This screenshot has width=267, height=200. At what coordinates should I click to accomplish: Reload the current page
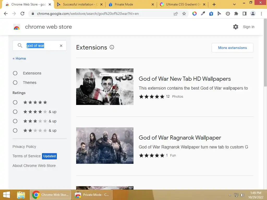coord(22,14)
